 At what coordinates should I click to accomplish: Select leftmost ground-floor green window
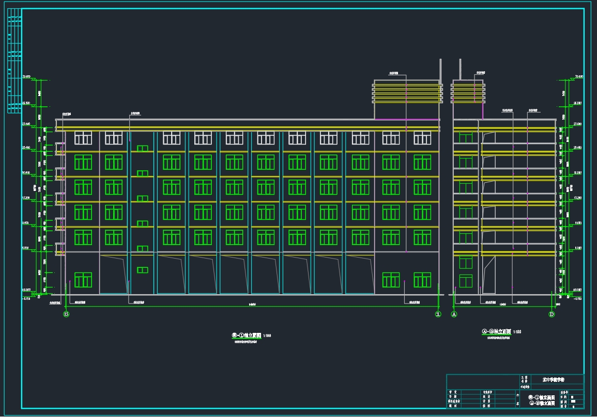pyautogui.click(x=83, y=280)
